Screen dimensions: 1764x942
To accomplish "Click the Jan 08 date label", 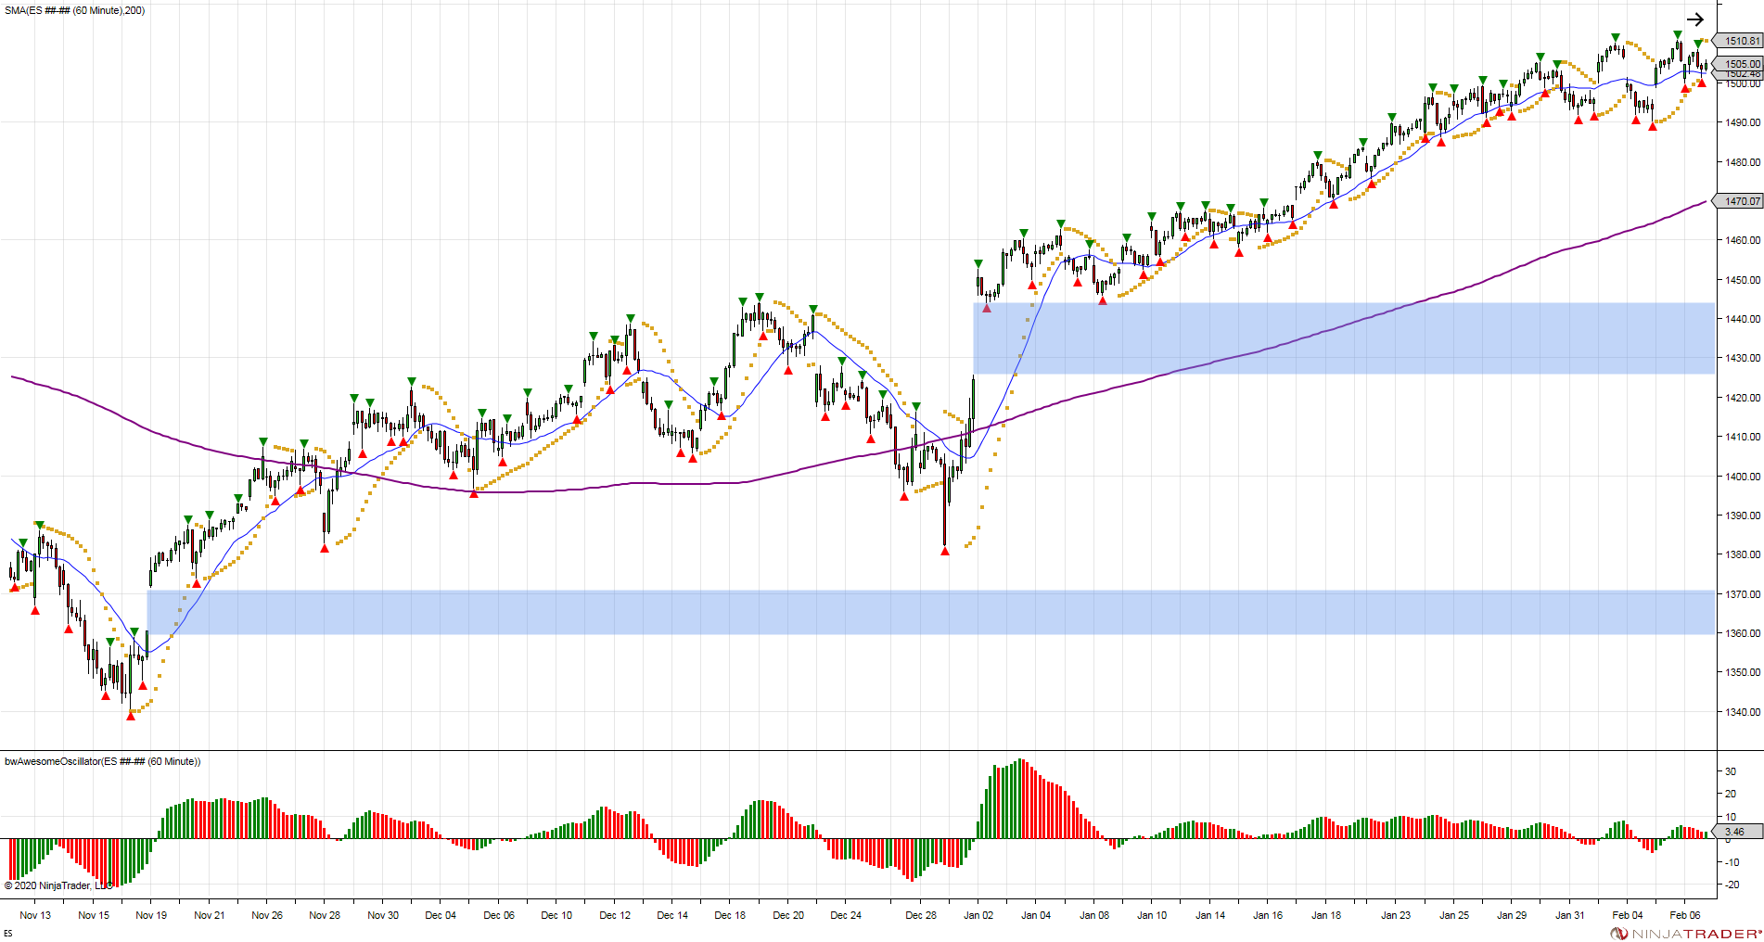I will point(1094,915).
